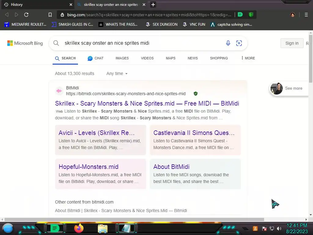Open the browser hamburger menu
Screen dimensions: 313x235
coord(306,15)
